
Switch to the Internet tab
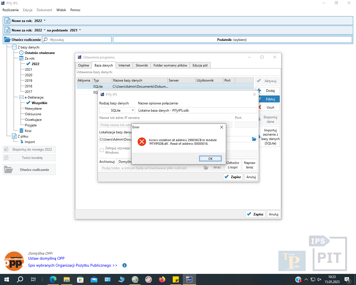[124, 65]
